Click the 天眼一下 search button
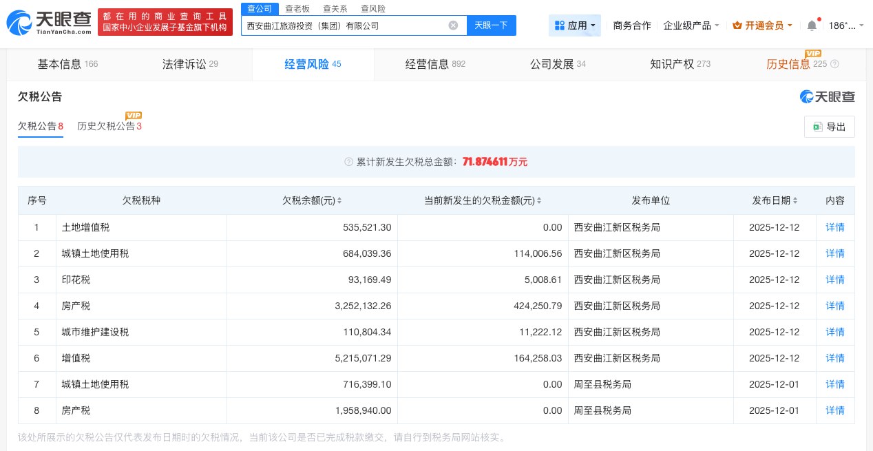This screenshot has height=451, width=873. click(491, 25)
